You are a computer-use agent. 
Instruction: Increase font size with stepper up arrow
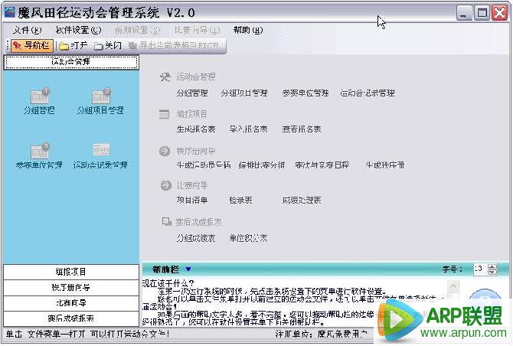492,267
